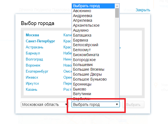Click the scroll-up arrow of the city list

[x=117, y=6]
